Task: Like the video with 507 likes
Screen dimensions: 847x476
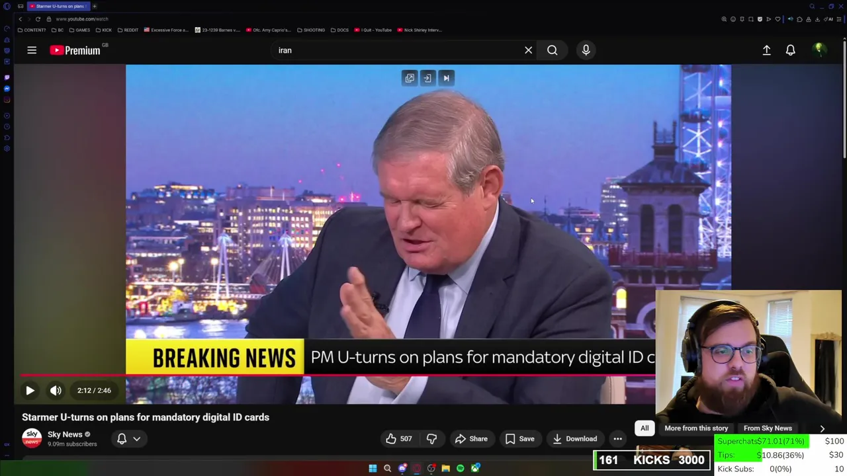Action: (399, 439)
